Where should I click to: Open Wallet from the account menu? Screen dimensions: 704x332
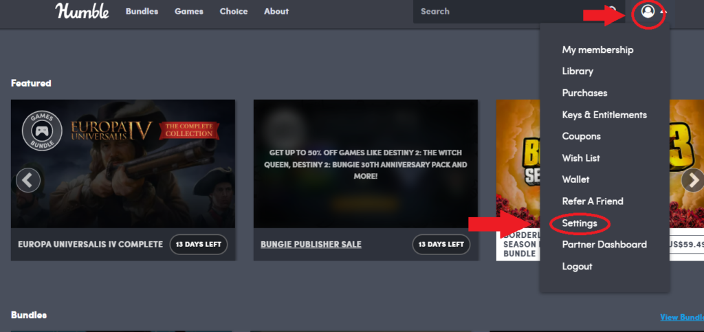(575, 179)
